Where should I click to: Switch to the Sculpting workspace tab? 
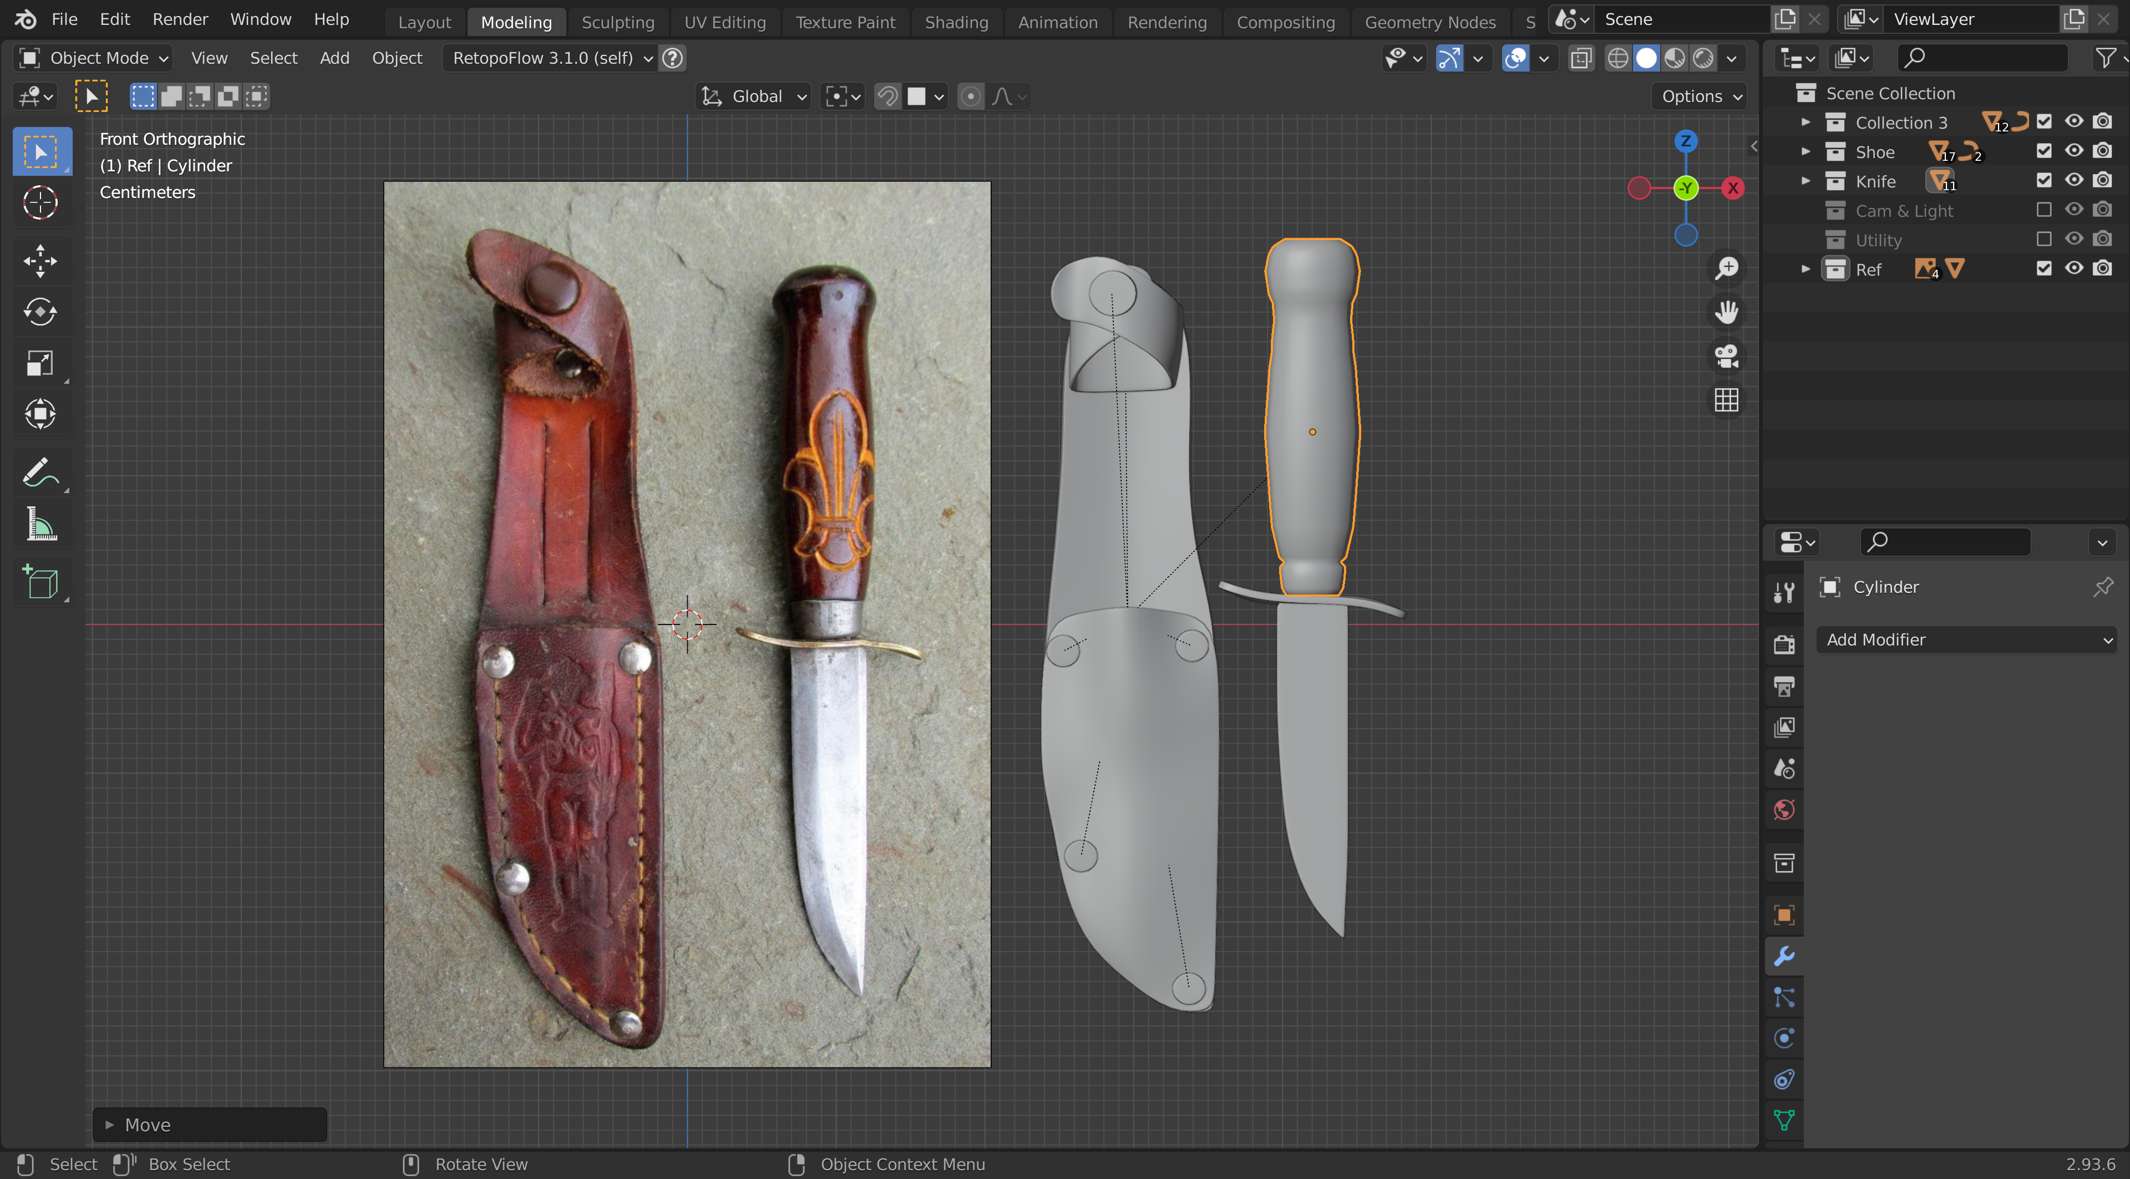pyautogui.click(x=618, y=22)
